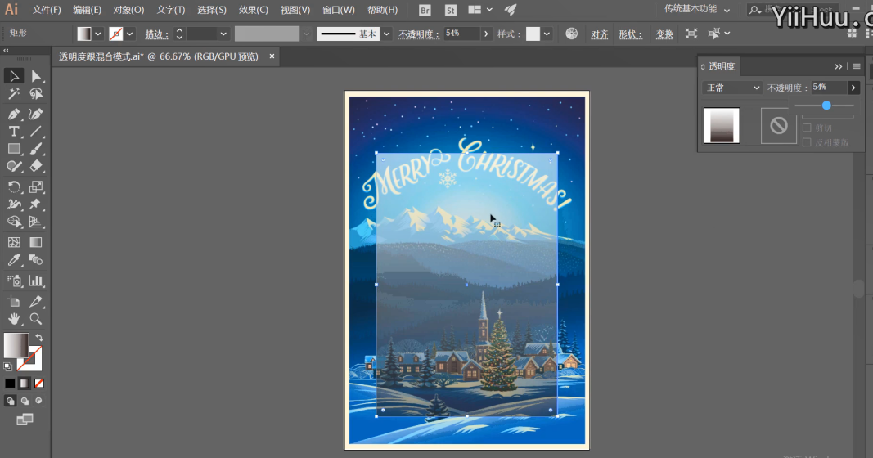
Task: Swap fill and stroke colors
Action: click(x=39, y=337)
